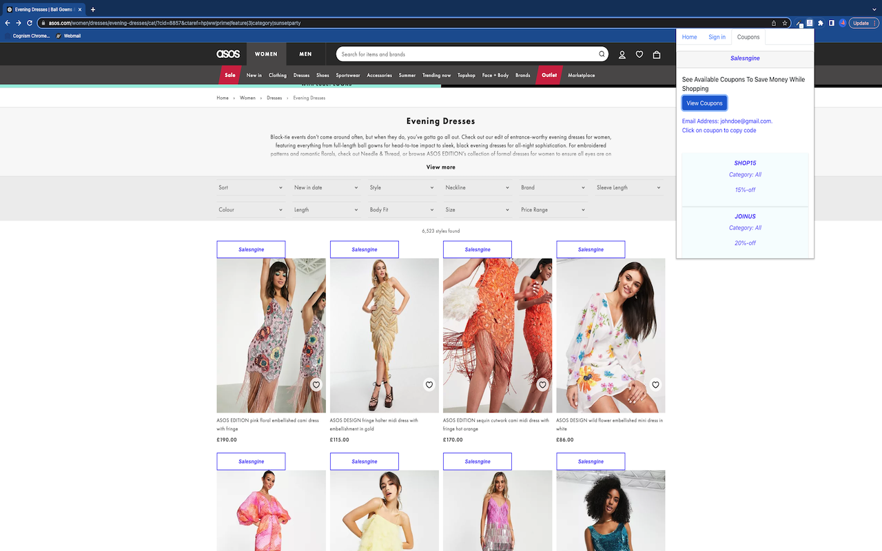882x551 pixels.
Task: Open the Style filter dropdown
Action: (x=402, y=187)
